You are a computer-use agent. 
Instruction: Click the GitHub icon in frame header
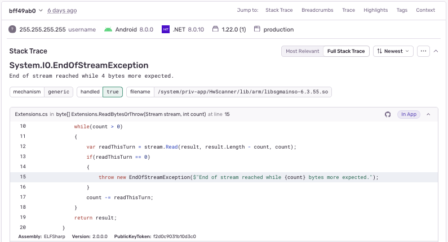click(388, 114)
